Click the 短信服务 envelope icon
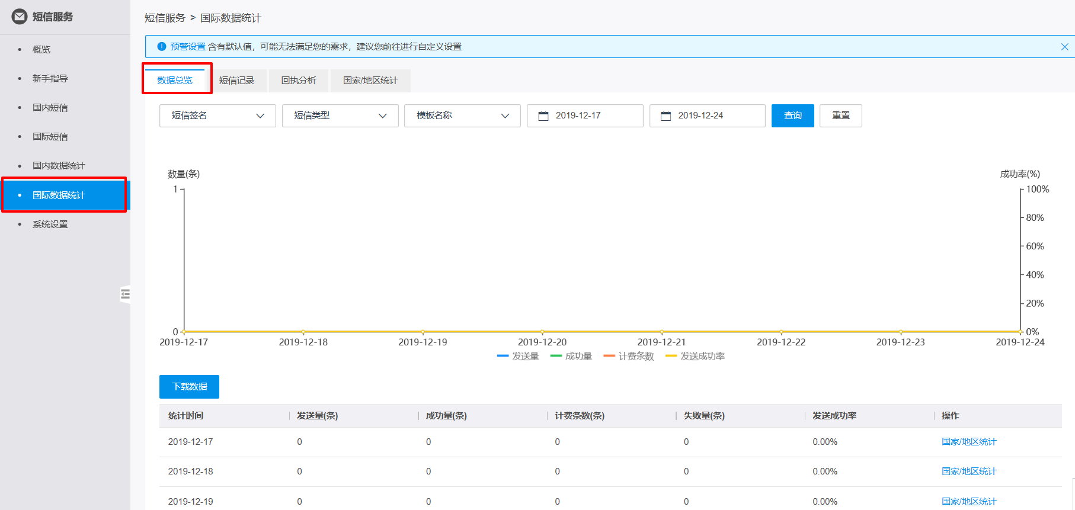This screenshot has height=510, width=1075. (20, 17)
